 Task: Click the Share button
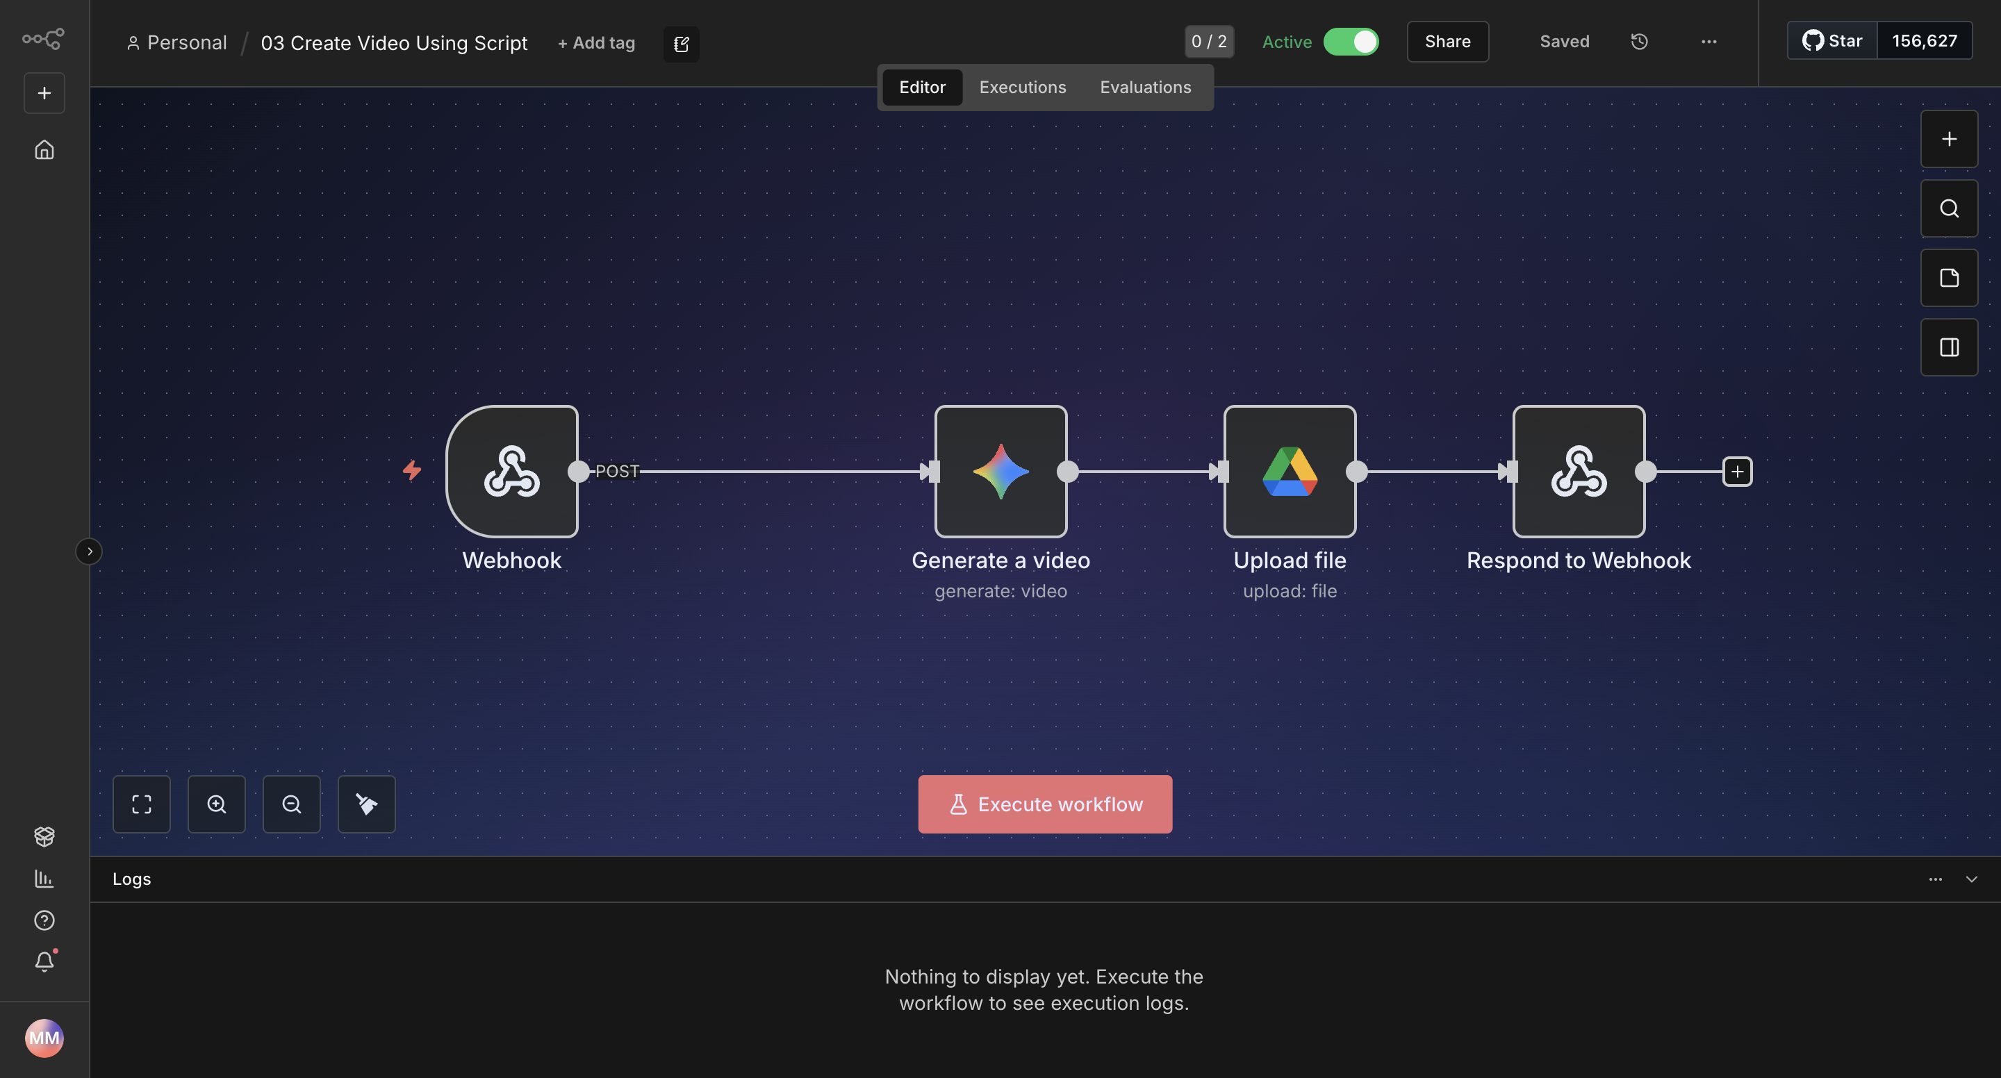pyautogui.click(x=1447, y=41)
